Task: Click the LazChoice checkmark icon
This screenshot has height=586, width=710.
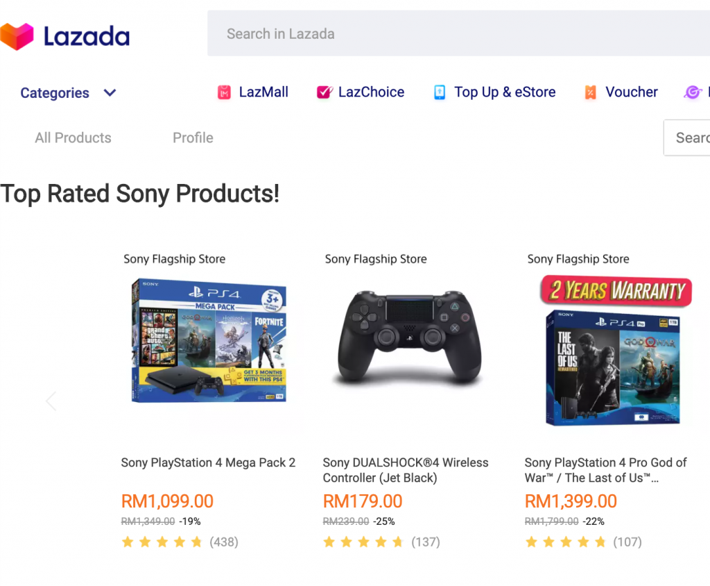Action: 324,92
